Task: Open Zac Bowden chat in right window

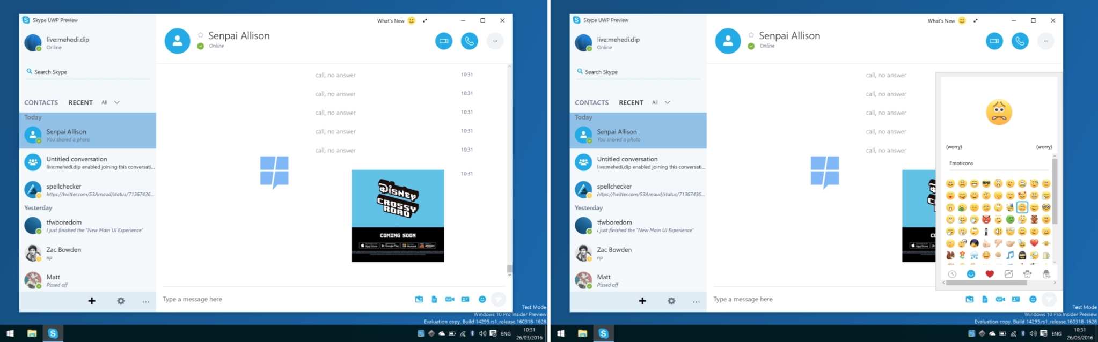Action: (638, 252)
